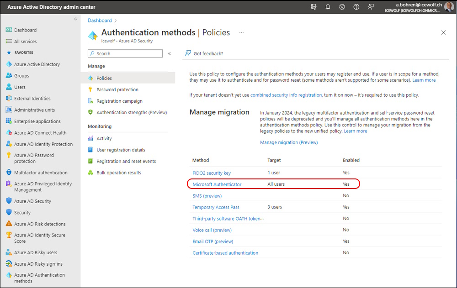Open the more options ellipsis by title
The width and height of the screenshot is (457, 288).
pos(241,32)
